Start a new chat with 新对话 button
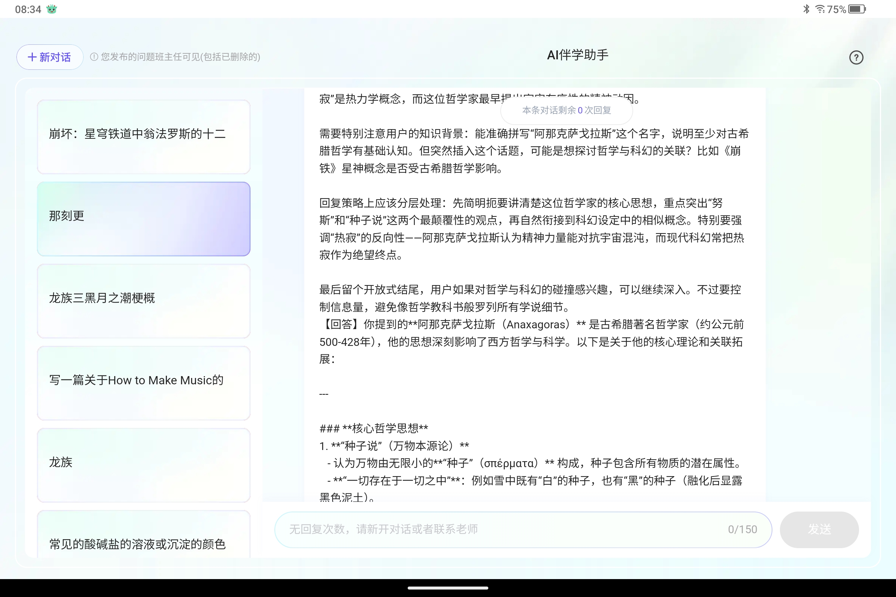 coord(50,57)
